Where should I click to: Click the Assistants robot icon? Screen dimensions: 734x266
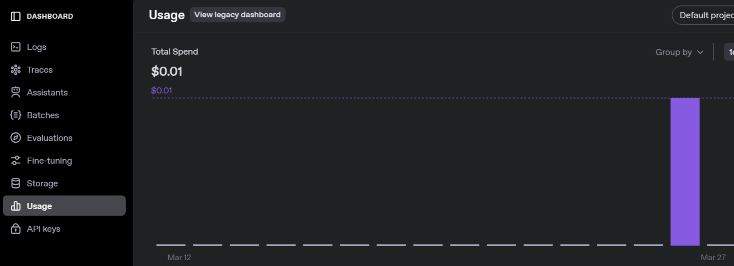[16, 92]
